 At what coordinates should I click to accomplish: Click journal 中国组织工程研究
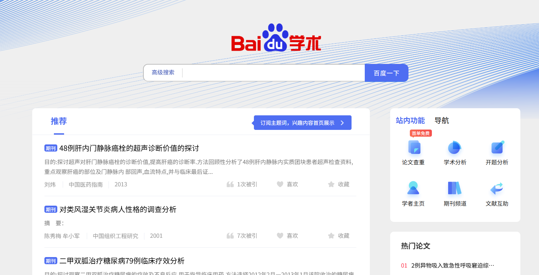[x=116, y=236]
